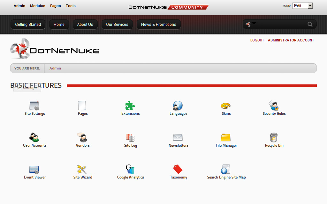Select the Skins paint palette icon
The height and width of the screenshot is (204, 327).
(226, 106)
